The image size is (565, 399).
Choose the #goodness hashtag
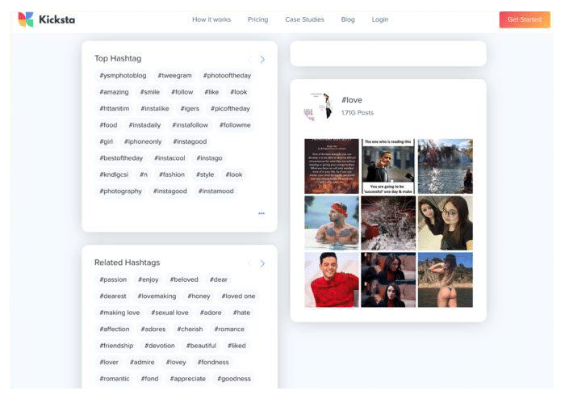pyautogui.click(x=234, y=379)
